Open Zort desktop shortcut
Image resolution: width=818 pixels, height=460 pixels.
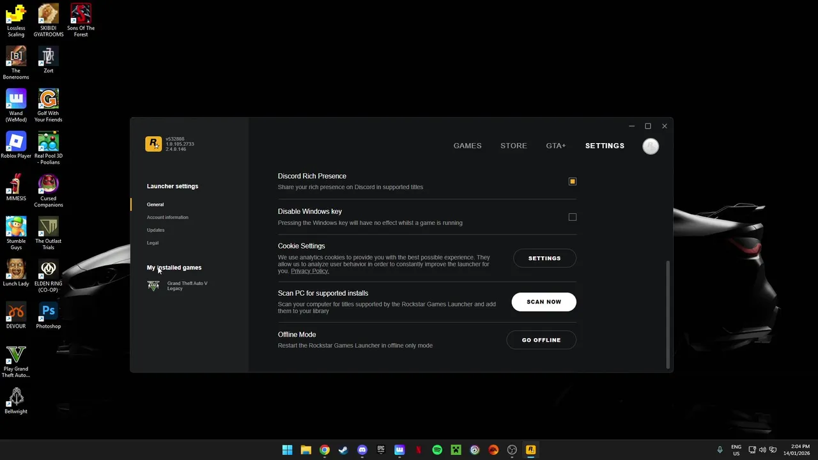(x=49, y=60)
